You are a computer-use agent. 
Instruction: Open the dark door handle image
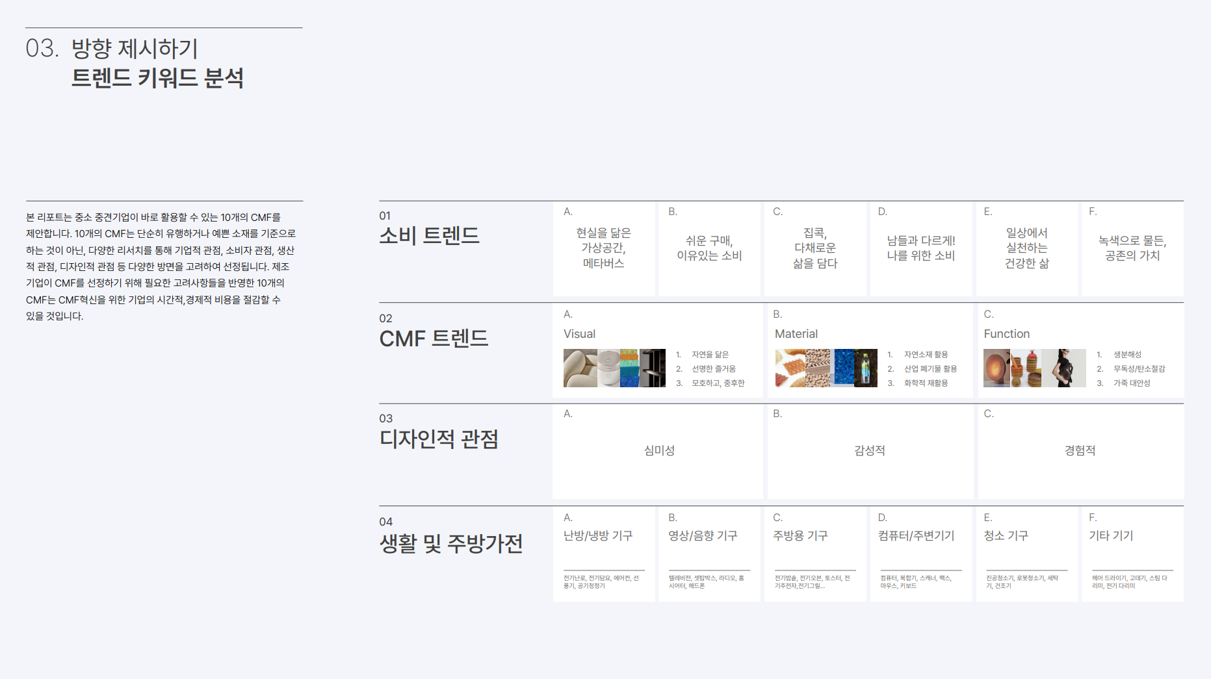[x=653, y=368]
